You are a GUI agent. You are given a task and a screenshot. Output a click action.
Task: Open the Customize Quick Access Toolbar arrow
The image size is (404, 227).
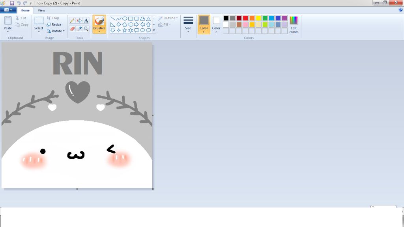pyautogui.click(x=30, y=3)
